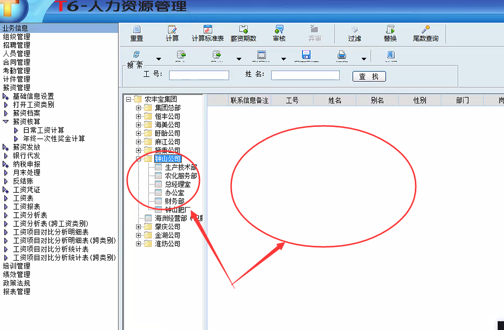The width and height of the screenshot is (504, 330).
Task: Click the 工号 search input field
Action: point(199,75)
